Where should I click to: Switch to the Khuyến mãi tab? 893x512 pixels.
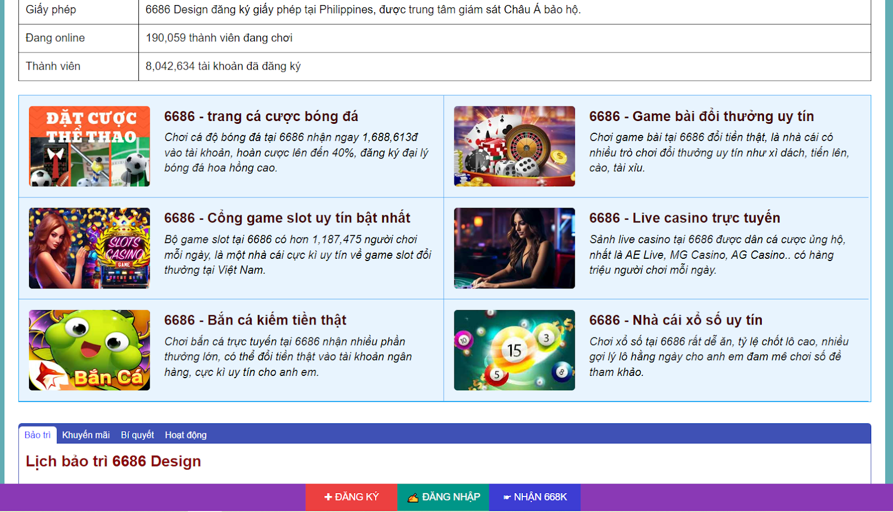[86, 435]
